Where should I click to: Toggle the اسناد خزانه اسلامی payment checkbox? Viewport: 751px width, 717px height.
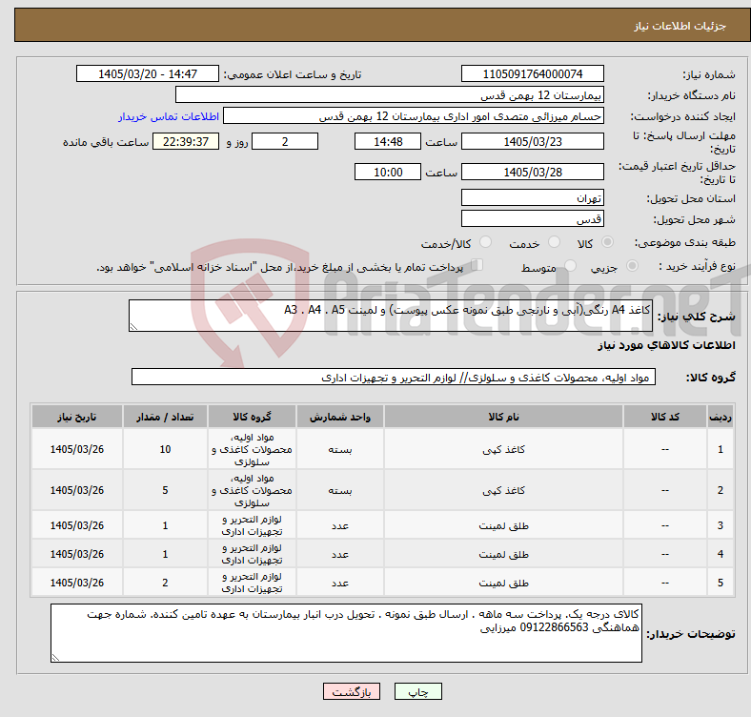pyautogui.click(x=477, y=264)
